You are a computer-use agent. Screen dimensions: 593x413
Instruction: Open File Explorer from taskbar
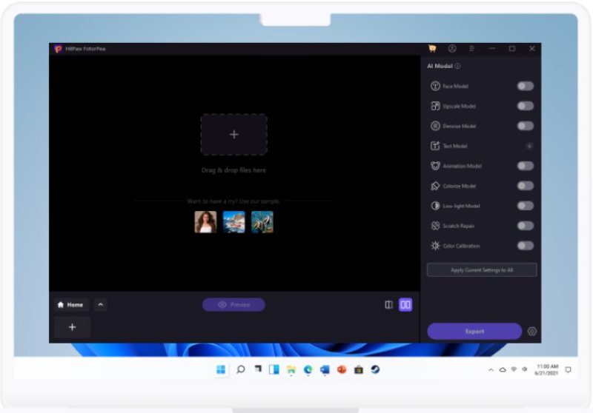(291, 369)
